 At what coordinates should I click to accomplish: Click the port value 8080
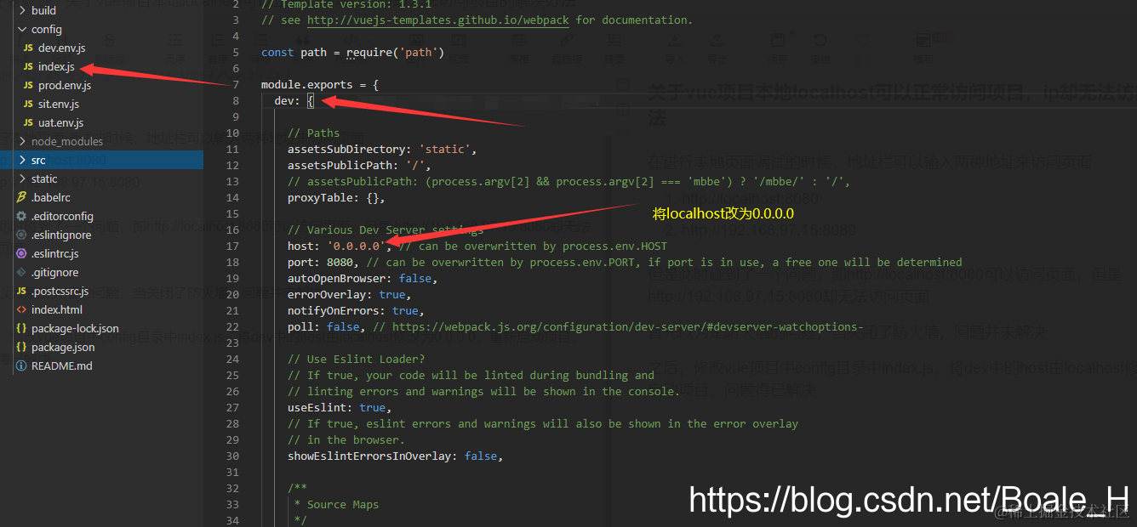340,263
